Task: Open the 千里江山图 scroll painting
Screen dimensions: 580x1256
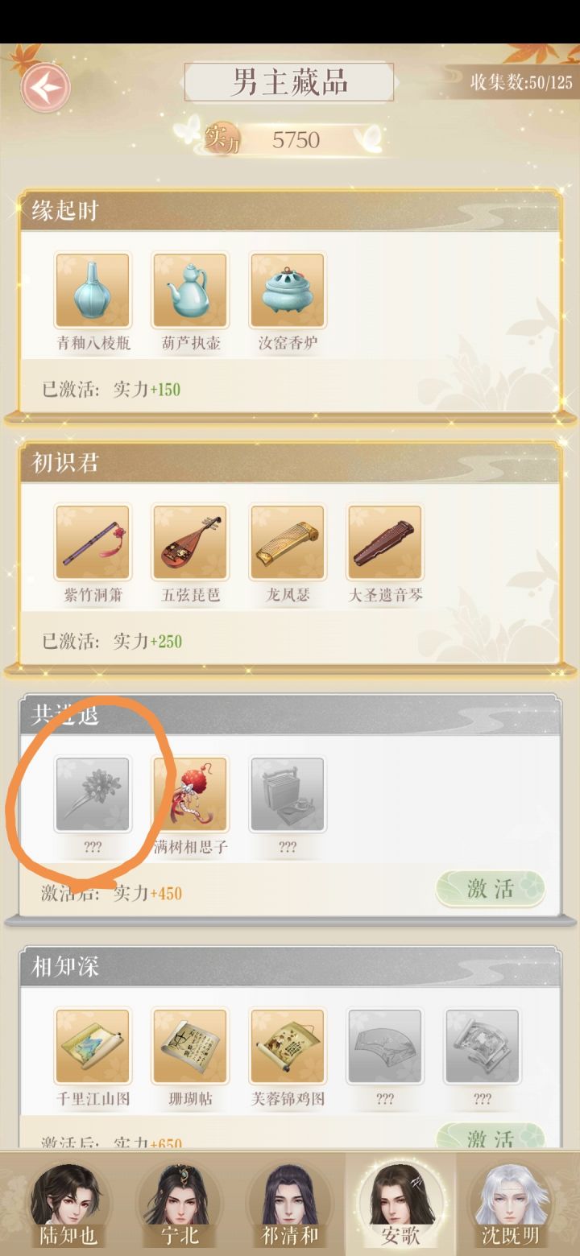Action: coord(93,1046)
